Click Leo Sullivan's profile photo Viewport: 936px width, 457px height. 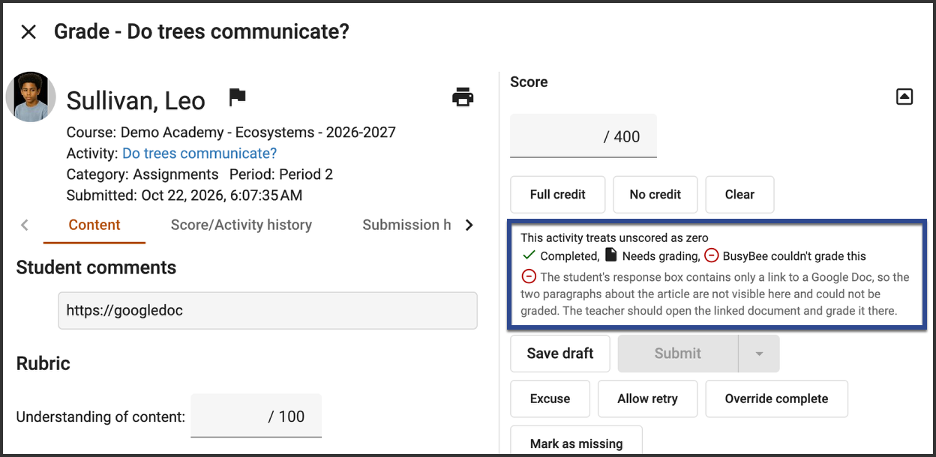tap(31, 97)
